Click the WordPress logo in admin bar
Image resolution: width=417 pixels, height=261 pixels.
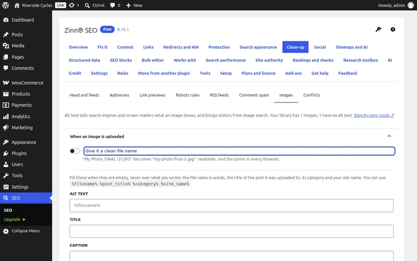coord(5,5)
